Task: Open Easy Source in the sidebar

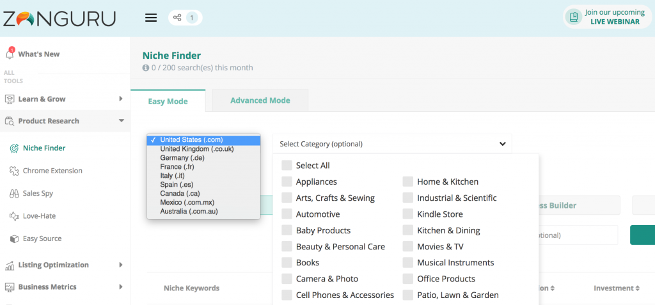Action: click(x=42, y=239)
